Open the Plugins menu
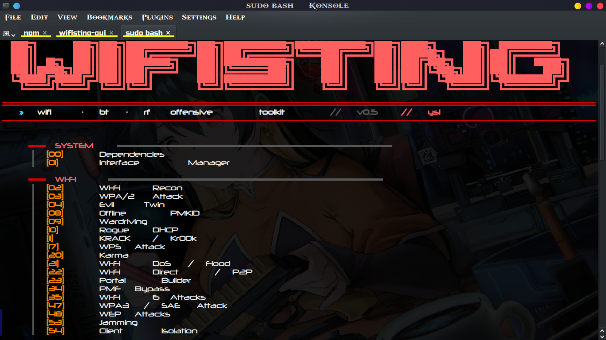Viewport: 606px width, 340px height. tap(157, 17)
